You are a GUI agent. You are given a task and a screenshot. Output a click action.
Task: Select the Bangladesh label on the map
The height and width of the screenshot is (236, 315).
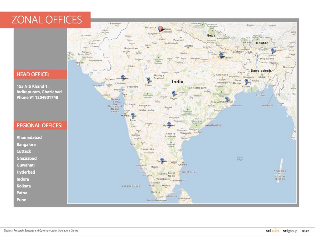tap(261, 71)
